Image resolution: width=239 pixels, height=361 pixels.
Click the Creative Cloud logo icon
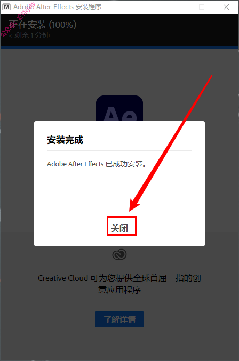point(120,254)
